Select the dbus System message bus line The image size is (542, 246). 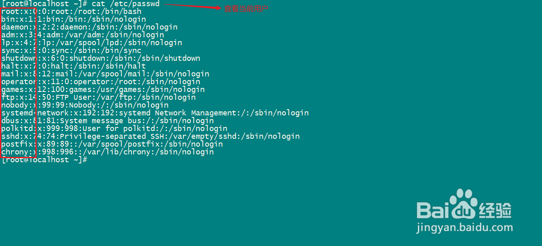[107, 121]
